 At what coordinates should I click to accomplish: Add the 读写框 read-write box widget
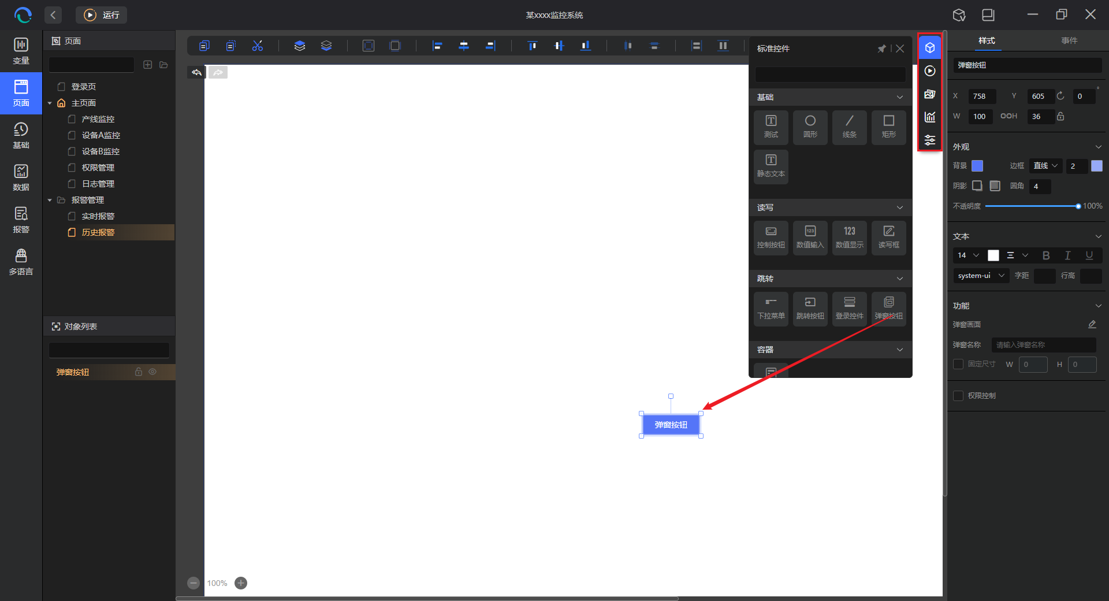tap(889, 238)
